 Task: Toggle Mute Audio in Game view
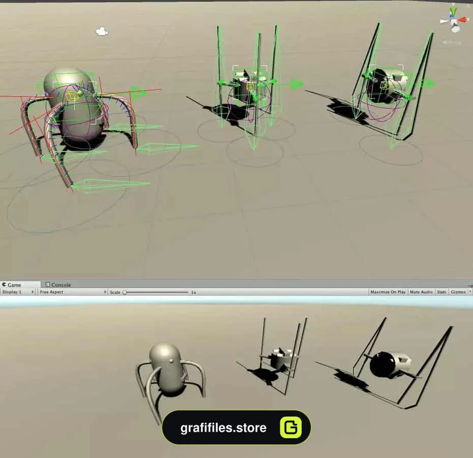421,292
